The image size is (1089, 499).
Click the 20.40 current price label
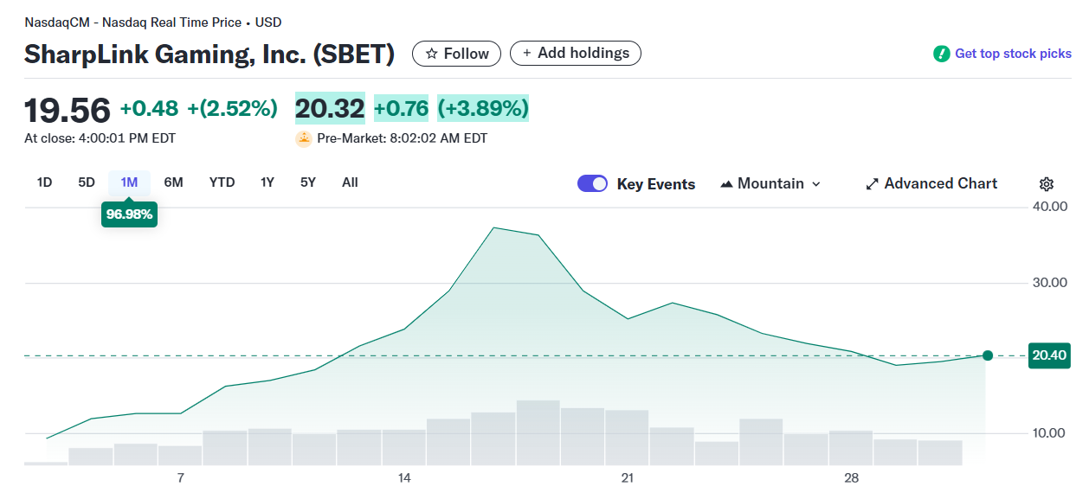pyautogui.click(x=1049, y=355)
